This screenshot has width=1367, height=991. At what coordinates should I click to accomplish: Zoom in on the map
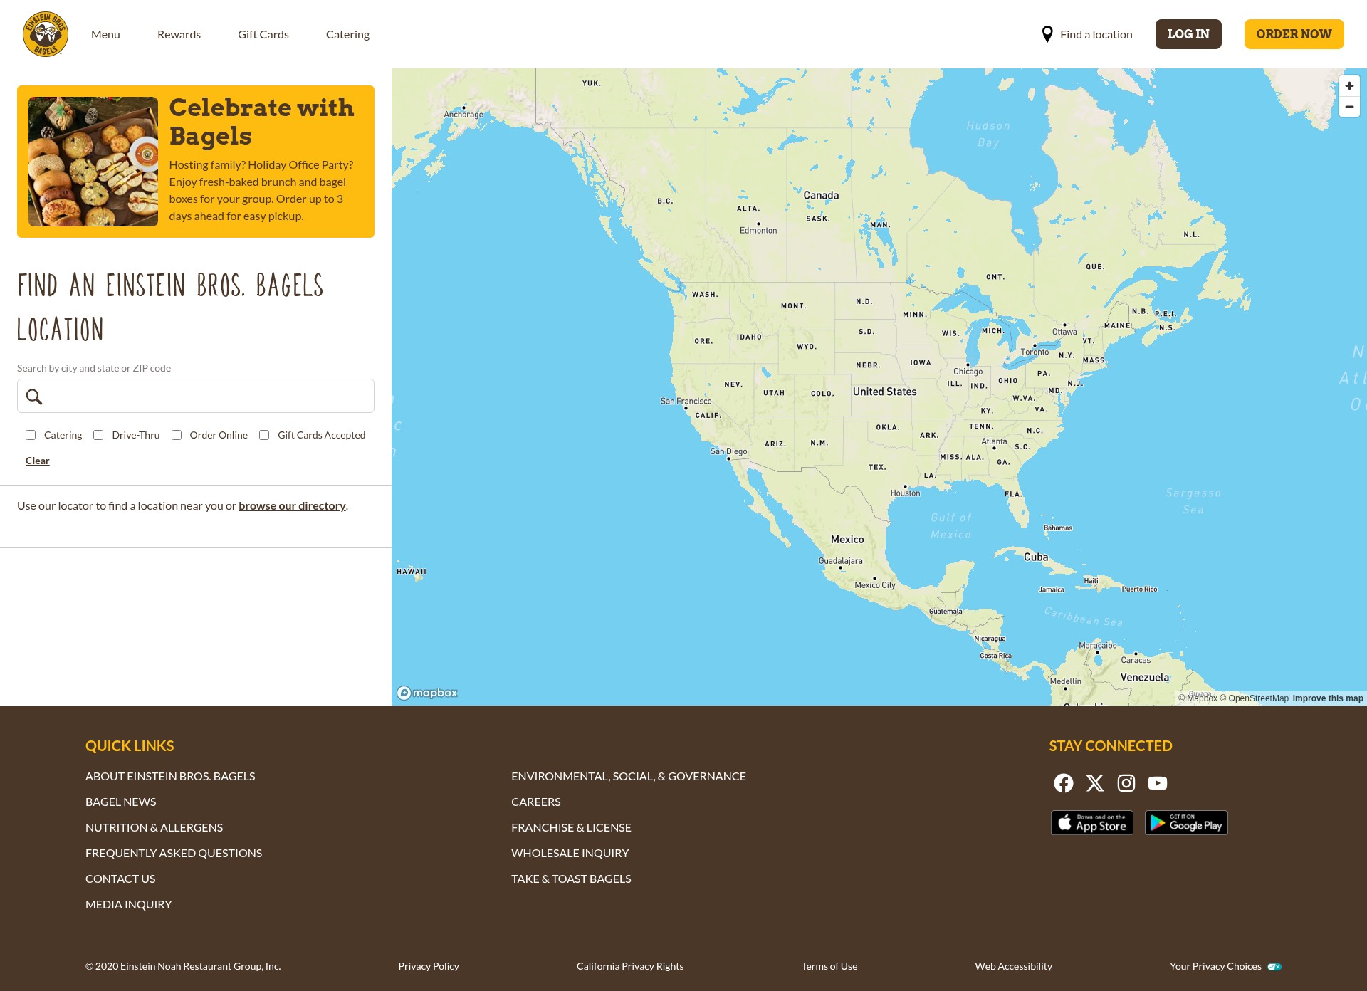[1349, 86]
